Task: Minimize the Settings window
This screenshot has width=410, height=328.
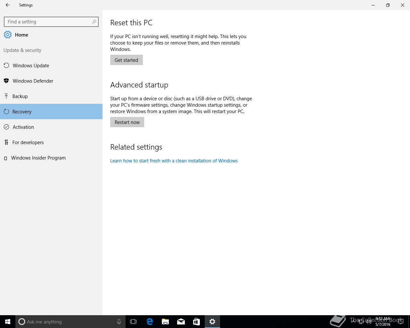Action: click(373, 5)
